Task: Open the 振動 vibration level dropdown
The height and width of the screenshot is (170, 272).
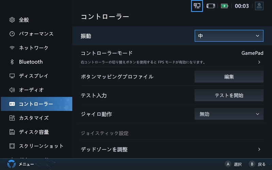Action: pyautogui.click(x=229, y=36)
